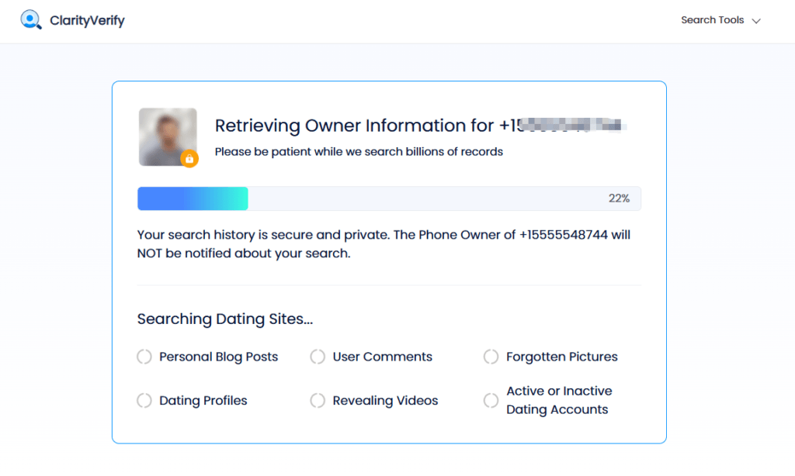The image size is (795, 476).
Task: Click the blue progress bar fill
Action: [x=193, y=198]
